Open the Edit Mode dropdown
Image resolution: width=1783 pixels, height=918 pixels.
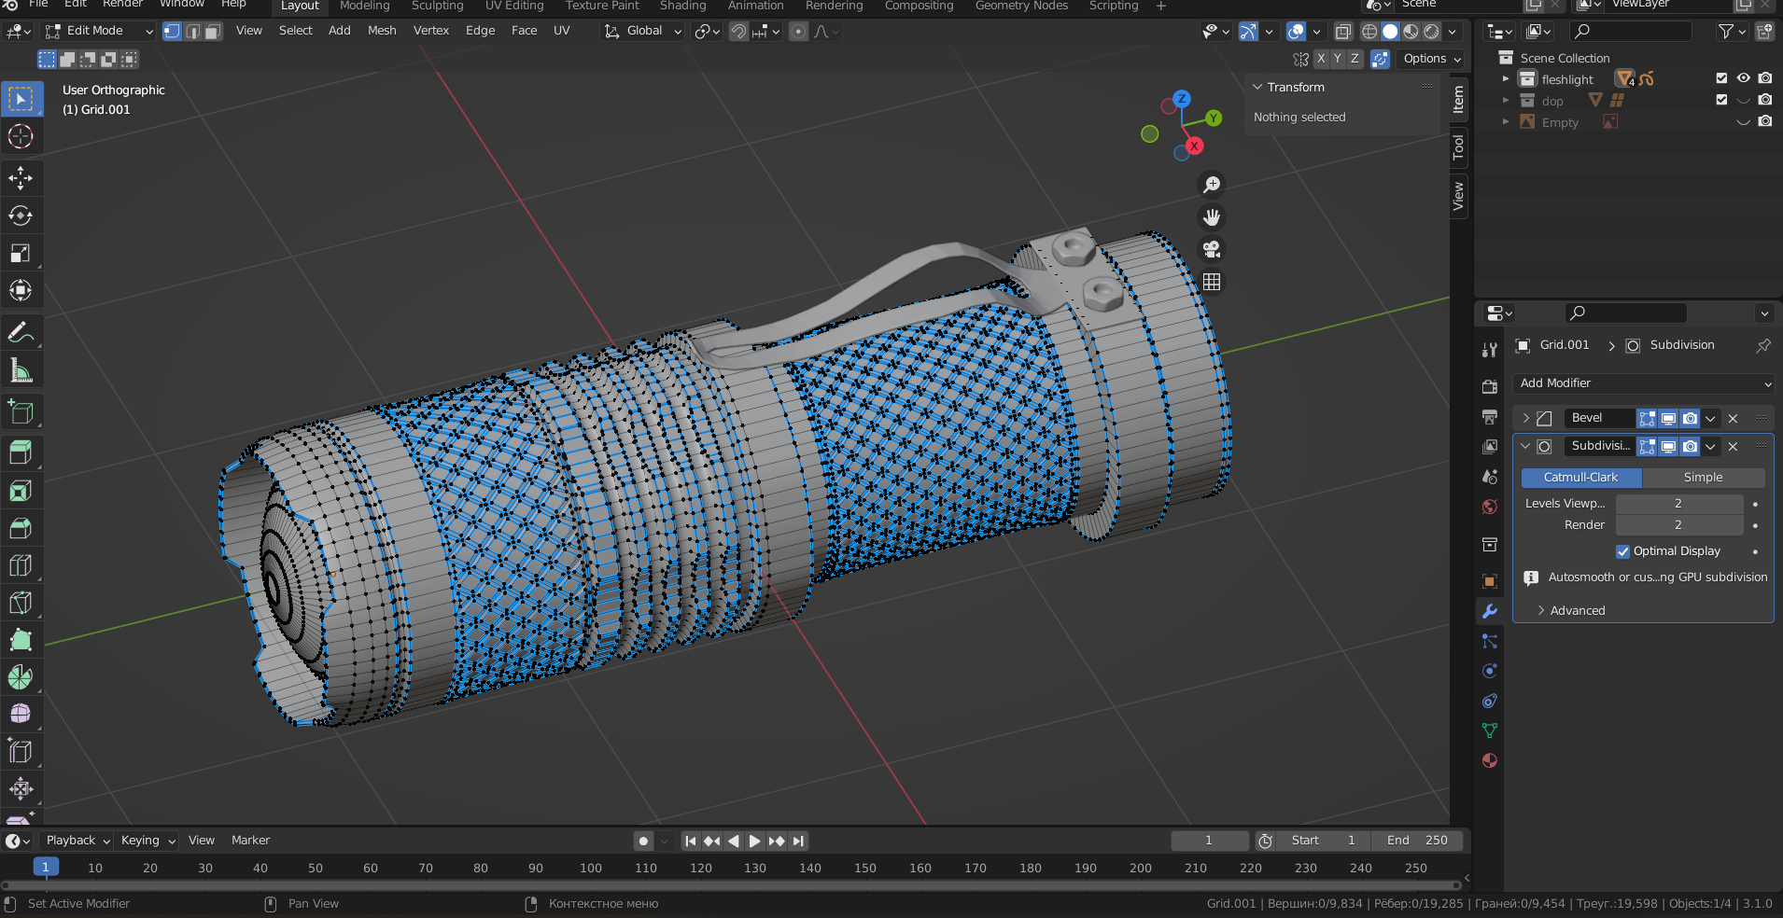pyautogui.click(x=99, y=31)
